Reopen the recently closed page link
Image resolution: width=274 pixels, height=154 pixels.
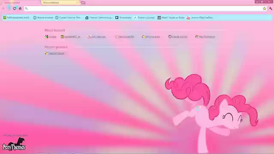54,53
